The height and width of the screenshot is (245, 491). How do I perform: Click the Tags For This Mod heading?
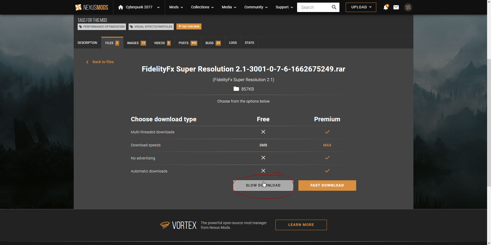[92, 20]
